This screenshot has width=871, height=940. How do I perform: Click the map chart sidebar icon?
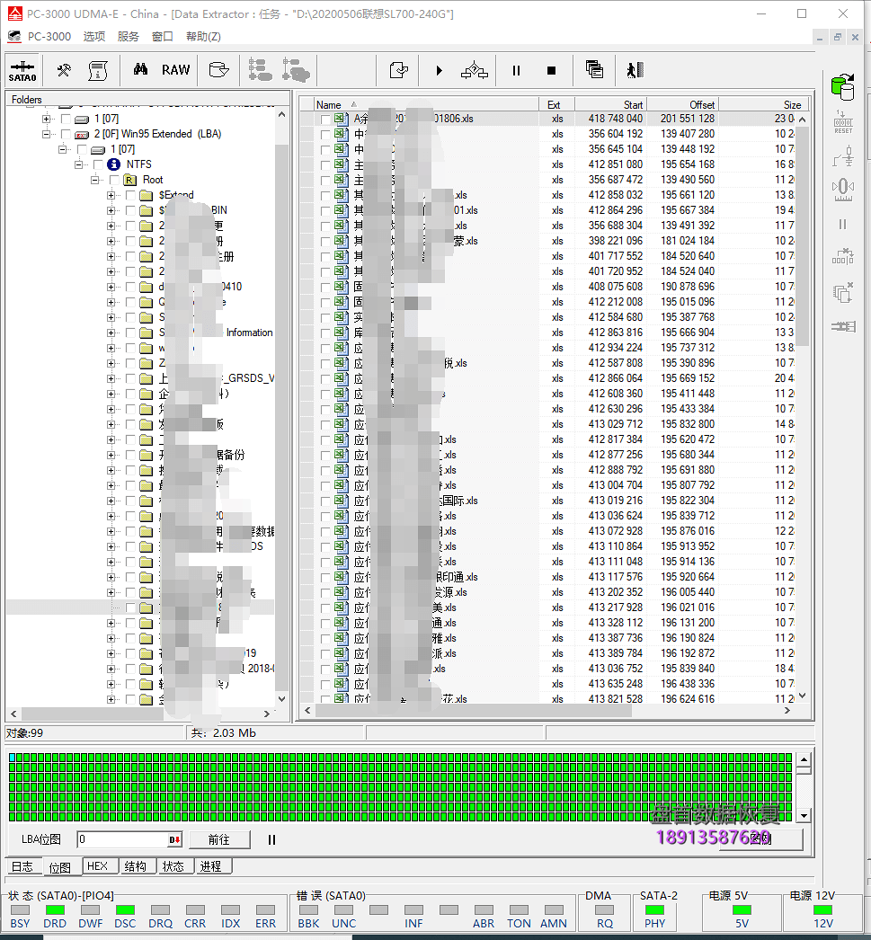click(843, 257)
